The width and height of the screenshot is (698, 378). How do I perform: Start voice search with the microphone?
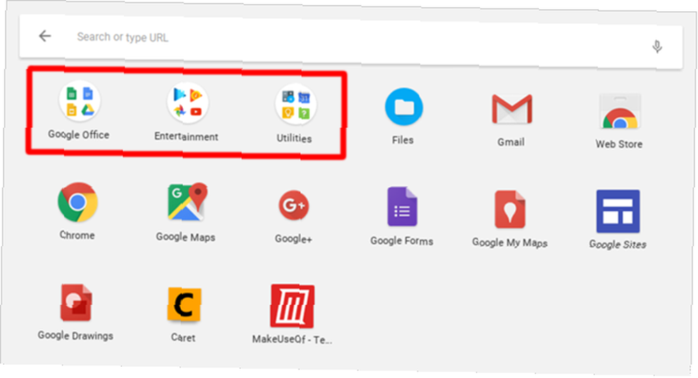(x=657, y=46)
